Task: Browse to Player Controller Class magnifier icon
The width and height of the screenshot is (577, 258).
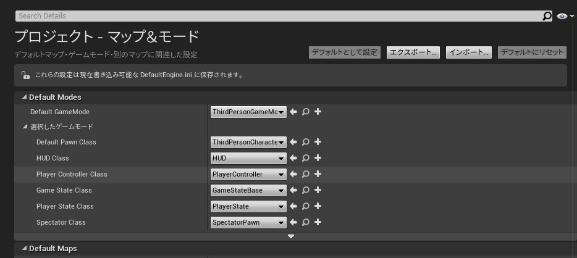Action: point(305,174)
